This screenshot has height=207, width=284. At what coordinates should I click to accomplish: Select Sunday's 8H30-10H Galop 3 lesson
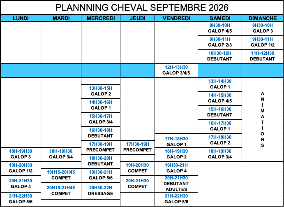click(262, 28)
